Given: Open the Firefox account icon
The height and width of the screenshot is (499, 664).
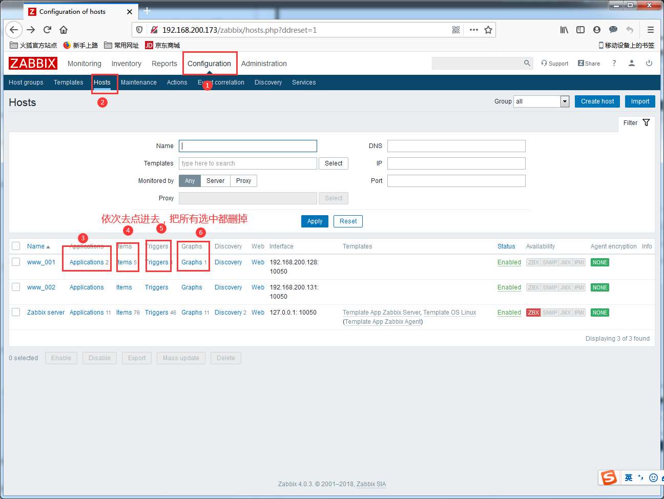Looking at the screenshot, I should click(x=597, y=30).
